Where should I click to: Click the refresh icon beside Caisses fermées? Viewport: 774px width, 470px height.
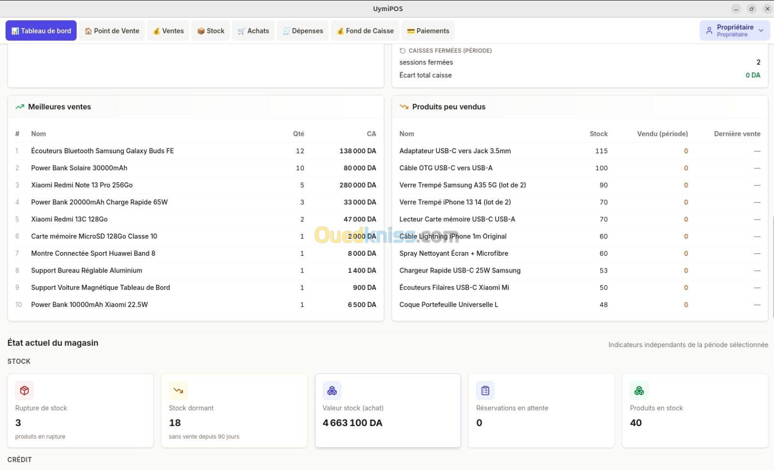coord(402,50)
